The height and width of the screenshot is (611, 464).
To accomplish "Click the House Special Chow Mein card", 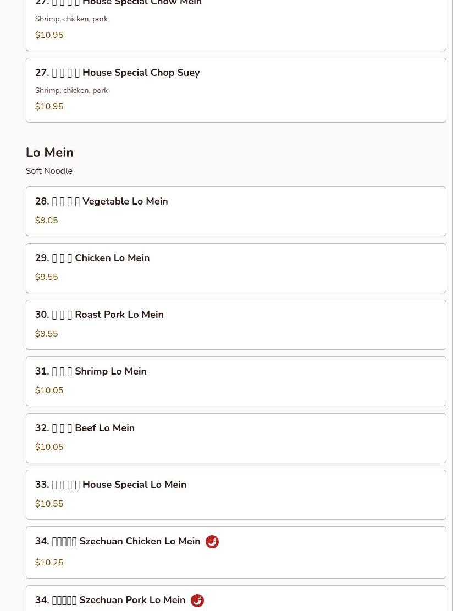I will [236, 24].
